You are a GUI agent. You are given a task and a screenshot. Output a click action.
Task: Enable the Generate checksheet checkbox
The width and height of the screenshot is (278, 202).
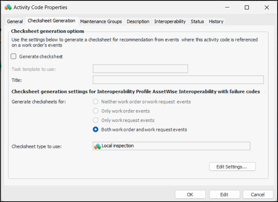click(14, 57)
